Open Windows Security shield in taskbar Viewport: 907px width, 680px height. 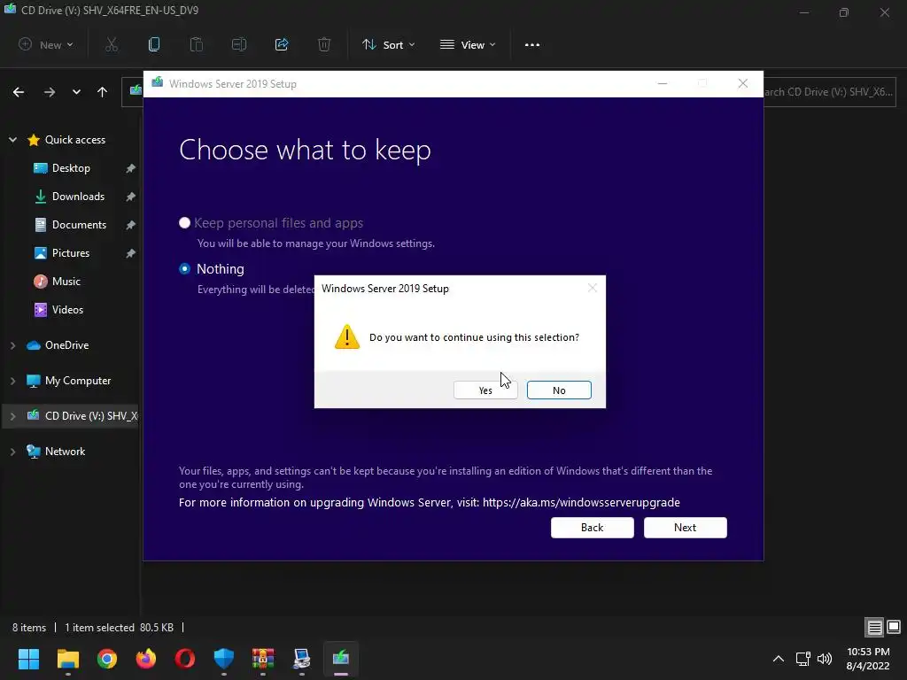coord(224,659)
